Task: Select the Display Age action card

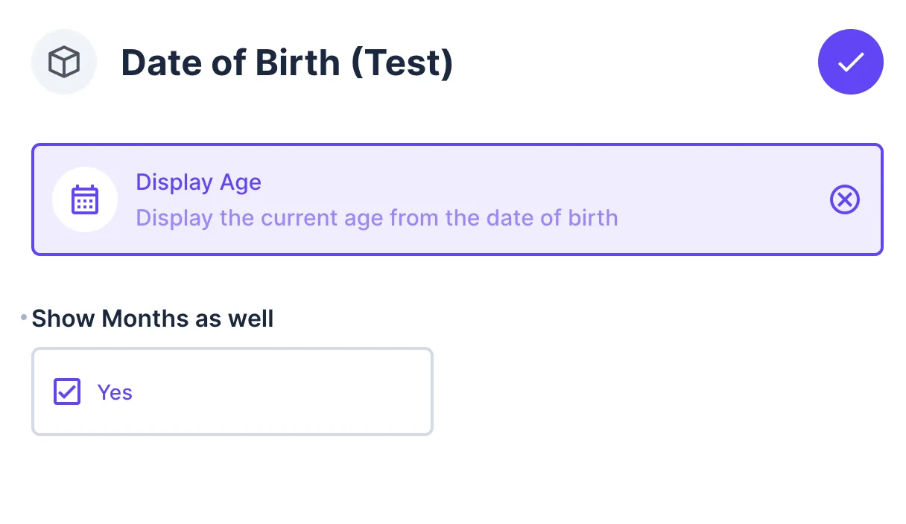Action: (457, 199)
